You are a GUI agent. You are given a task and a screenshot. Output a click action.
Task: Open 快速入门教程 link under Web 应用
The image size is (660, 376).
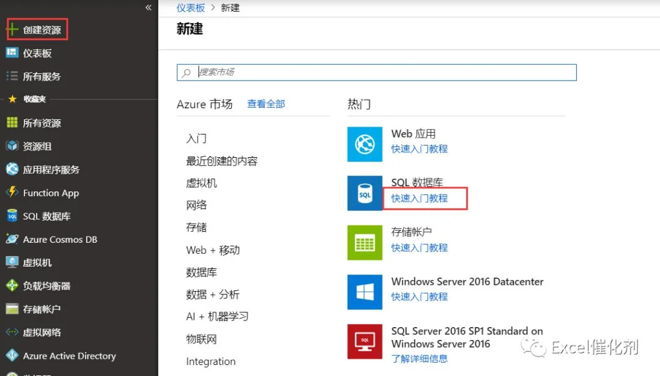419,149
